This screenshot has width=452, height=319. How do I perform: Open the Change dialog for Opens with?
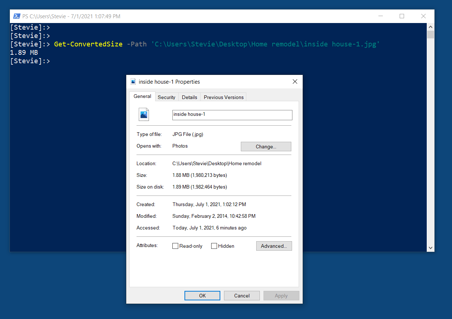click(266, 146)
